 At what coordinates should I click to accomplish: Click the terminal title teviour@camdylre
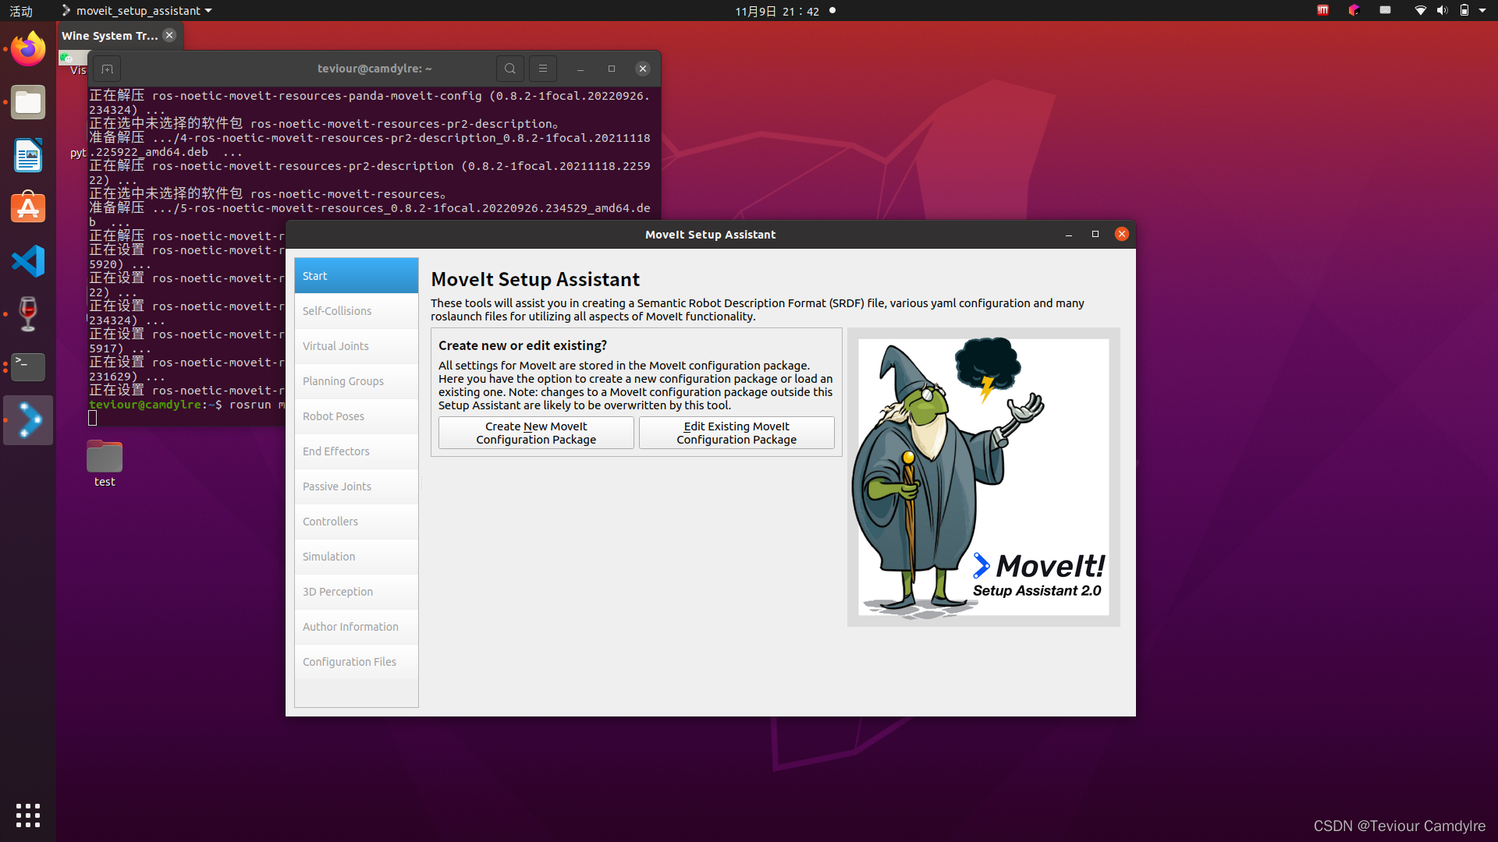point(374,69)
